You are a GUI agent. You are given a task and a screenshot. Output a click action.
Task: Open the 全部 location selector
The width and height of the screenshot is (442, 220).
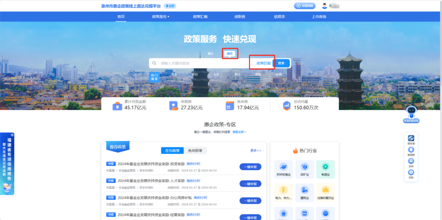pos(170,6)
